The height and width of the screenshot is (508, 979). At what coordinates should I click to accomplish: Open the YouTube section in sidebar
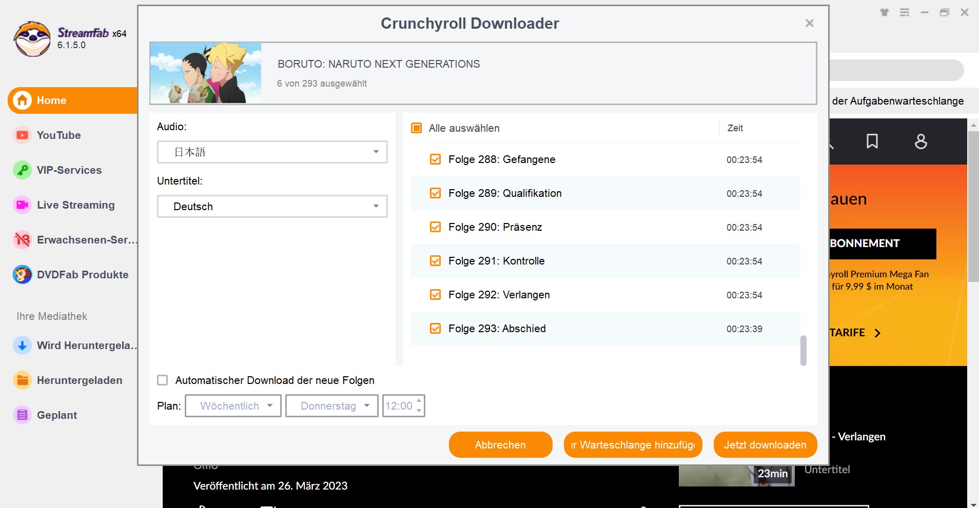coord(58,135)
